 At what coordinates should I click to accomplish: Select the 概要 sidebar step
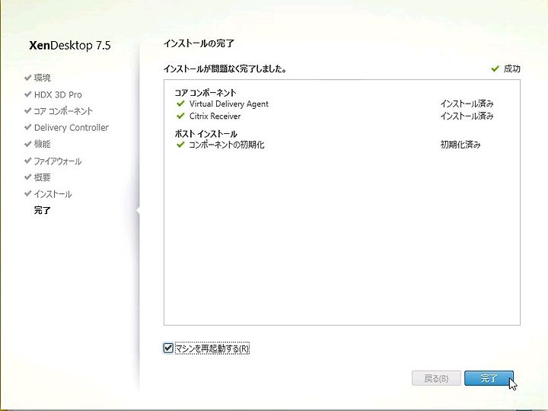click(x=43, y=177)
